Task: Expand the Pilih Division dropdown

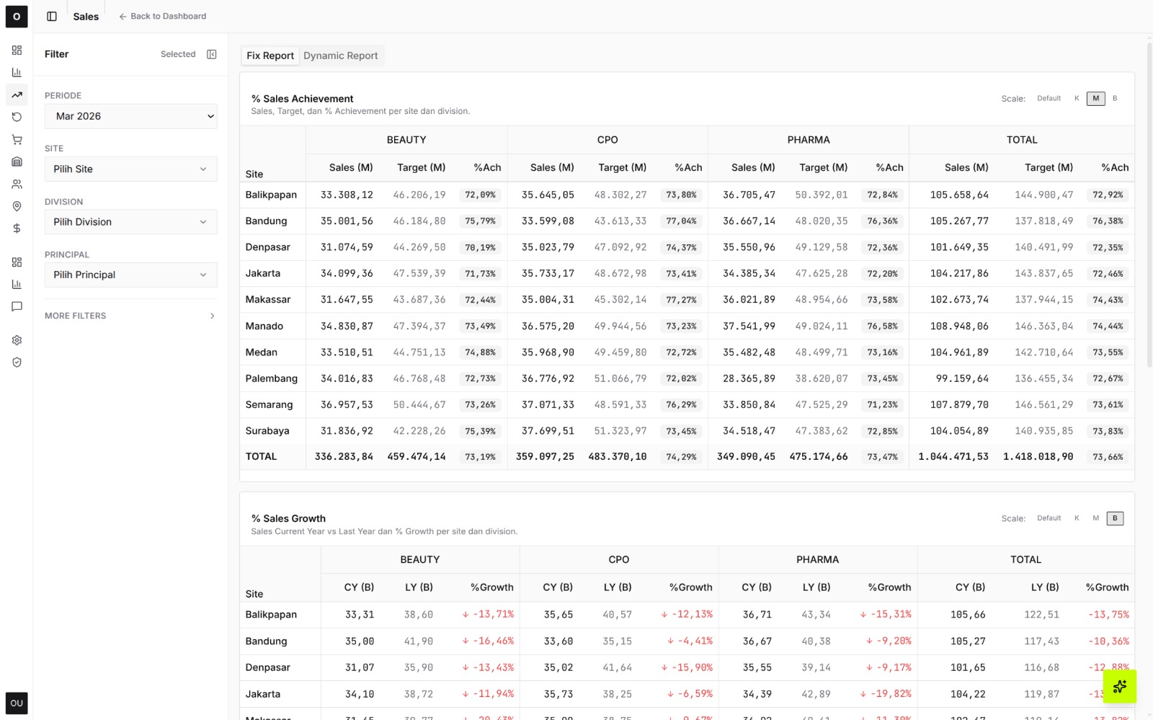Action: pos(130,222)
